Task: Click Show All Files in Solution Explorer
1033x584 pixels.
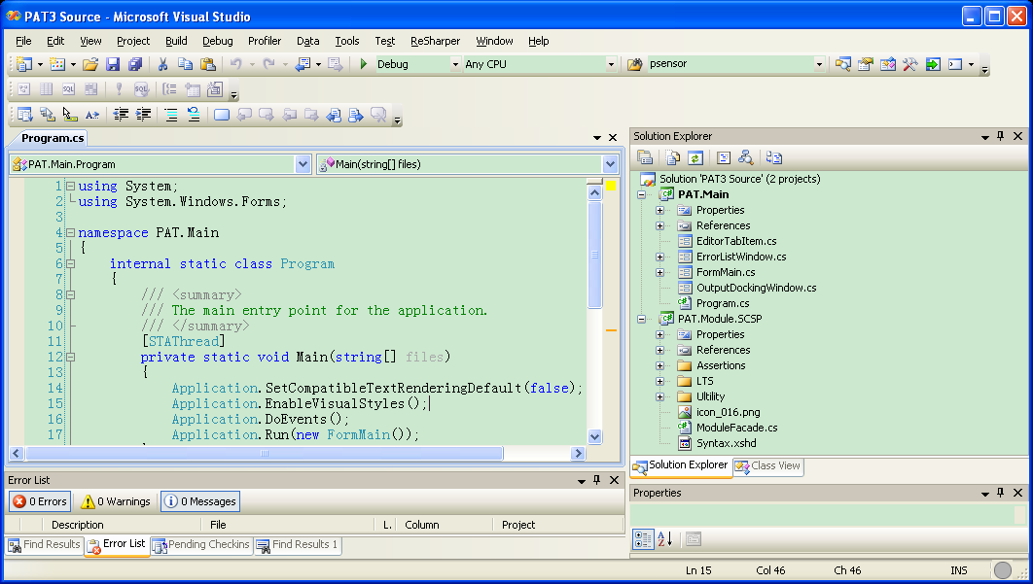Action: click(x=672, y=158)
